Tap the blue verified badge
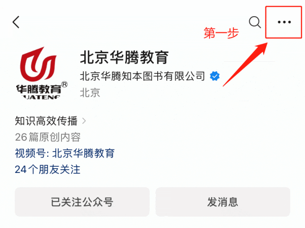This screenshot has width=305, height=228. point(214,76)
